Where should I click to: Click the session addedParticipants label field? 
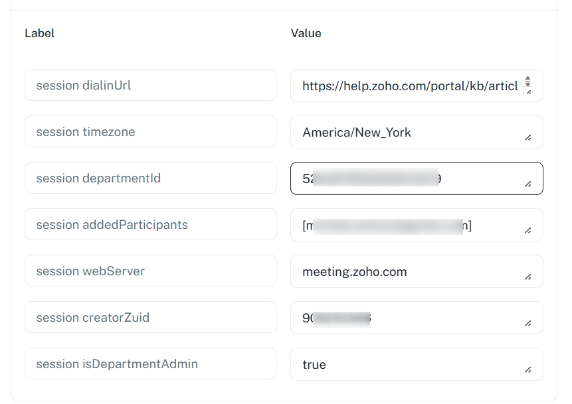pyautogui.click(x=150, y=225)
